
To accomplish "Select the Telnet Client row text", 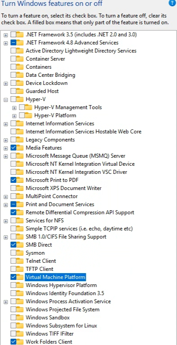I will click(41, 261).
